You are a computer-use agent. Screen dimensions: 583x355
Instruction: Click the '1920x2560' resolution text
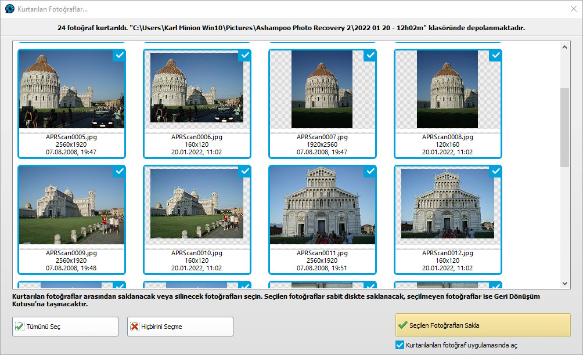pyautogui.click(x=322, y=144)
